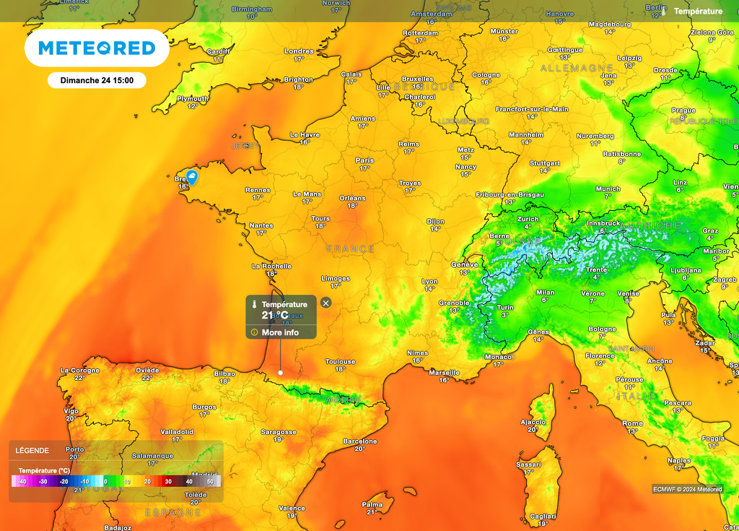Click the Meteored logo
739x531 pixels.
tap(97, 48)
